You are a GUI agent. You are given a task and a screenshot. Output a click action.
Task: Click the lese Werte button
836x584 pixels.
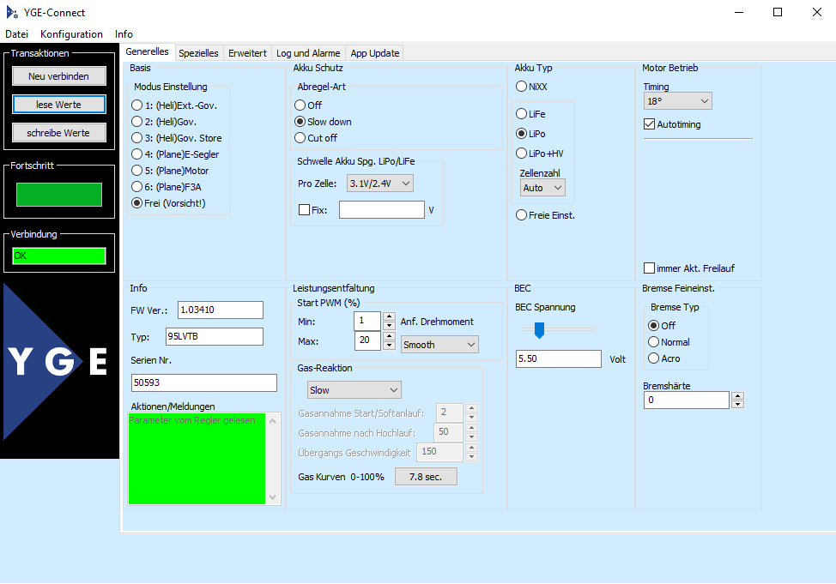click(x=58, y=105)
